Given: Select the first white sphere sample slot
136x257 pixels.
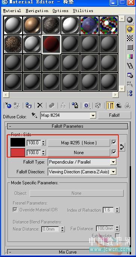Looking at the screenshot, I should 13,25.
